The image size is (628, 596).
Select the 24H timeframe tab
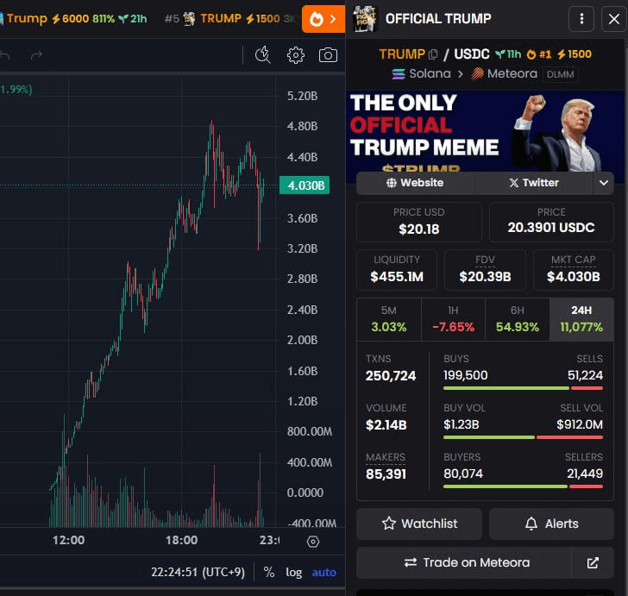581,319
